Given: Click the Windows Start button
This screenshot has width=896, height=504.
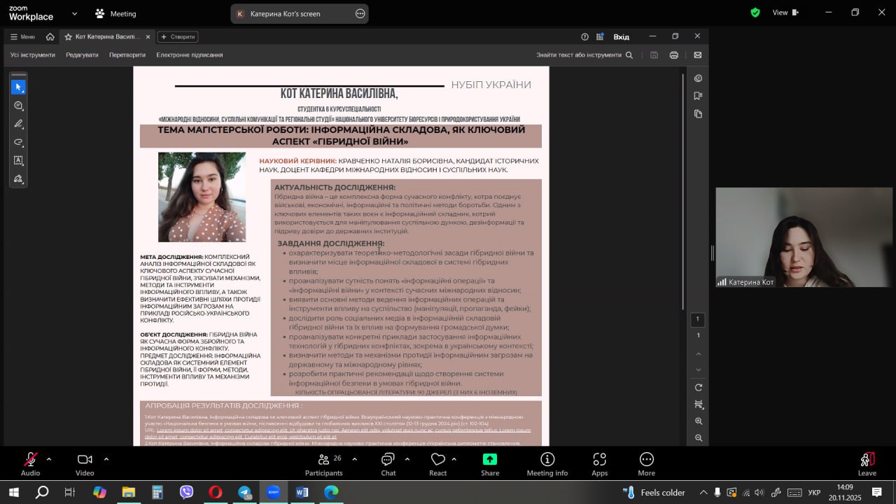Looking at the screenshot, I should coord(13,492).
